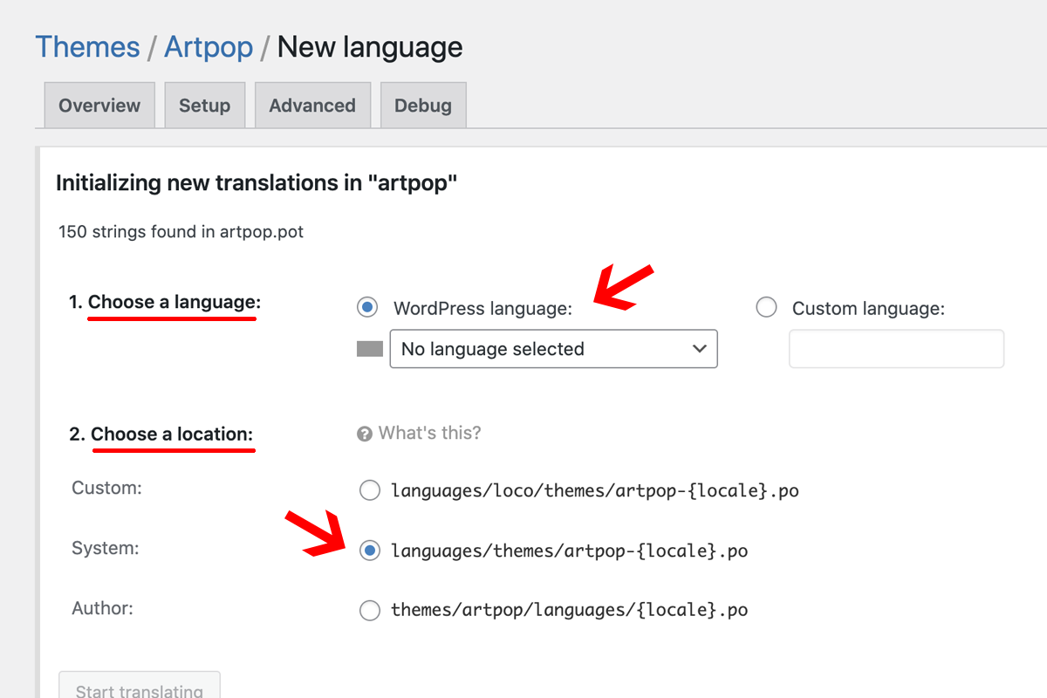This screenshot has height=698, width=1047.
Task: Click the 'Choose a location:' step label
Action: [x=172, y=434]
